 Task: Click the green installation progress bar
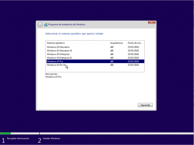pos(5,133)
